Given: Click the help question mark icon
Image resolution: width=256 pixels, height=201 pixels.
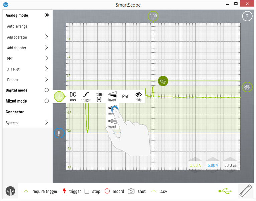Looking at the screenshot, I should click(x=247, y=16).
